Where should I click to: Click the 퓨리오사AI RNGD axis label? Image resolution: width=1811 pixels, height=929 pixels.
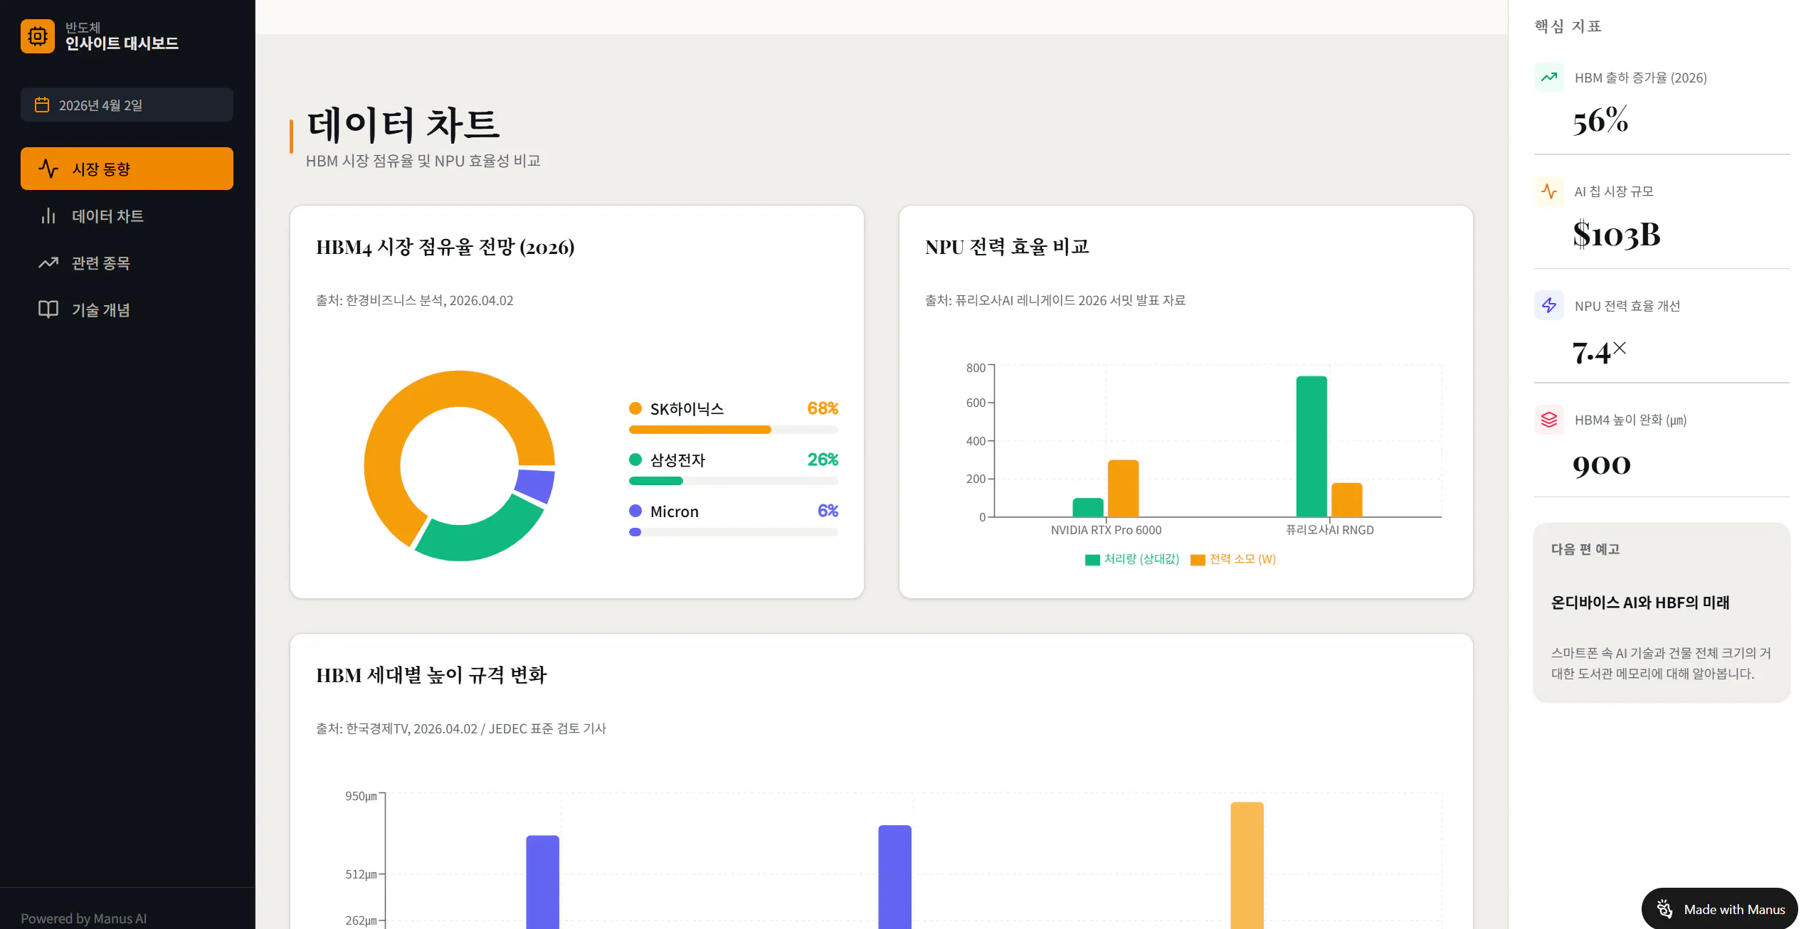[1329, 530]
